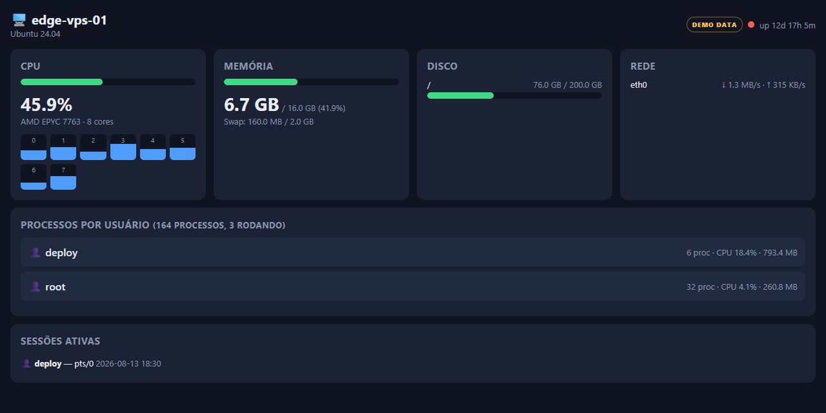Click the REDE card heading
The width and height of the screenshot is (826, 413).
click(x=643, y=66)
